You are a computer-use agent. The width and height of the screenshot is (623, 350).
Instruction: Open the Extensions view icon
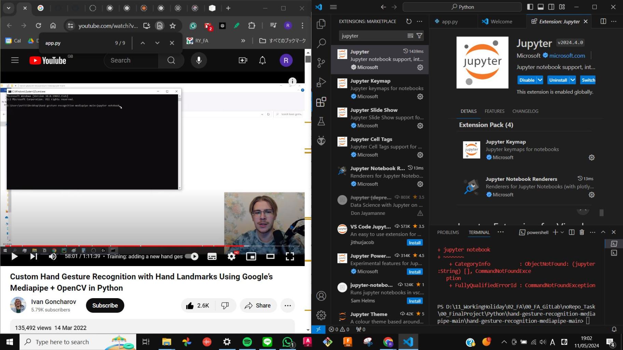point(321,102)
